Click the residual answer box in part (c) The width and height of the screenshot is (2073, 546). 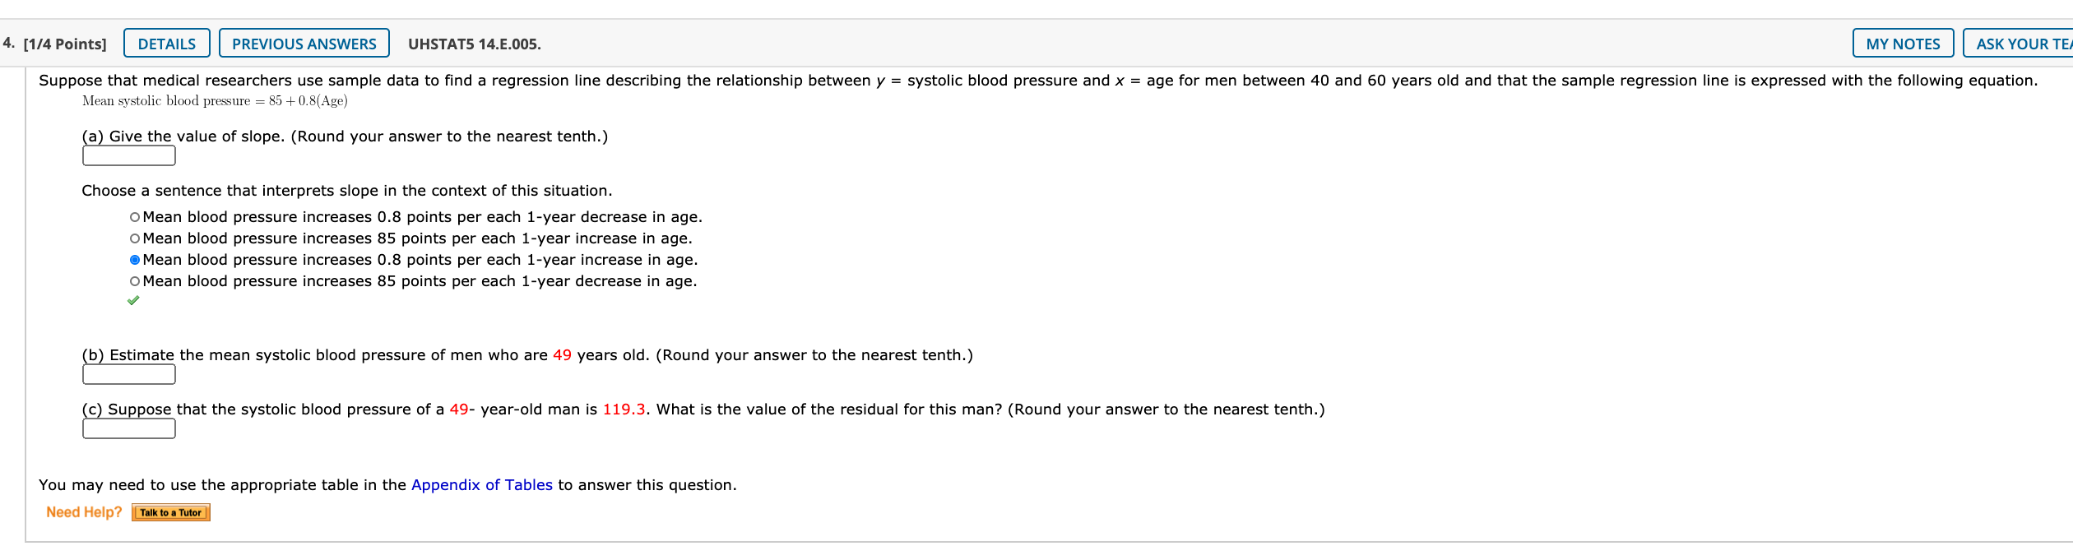(x=128, y=428)
